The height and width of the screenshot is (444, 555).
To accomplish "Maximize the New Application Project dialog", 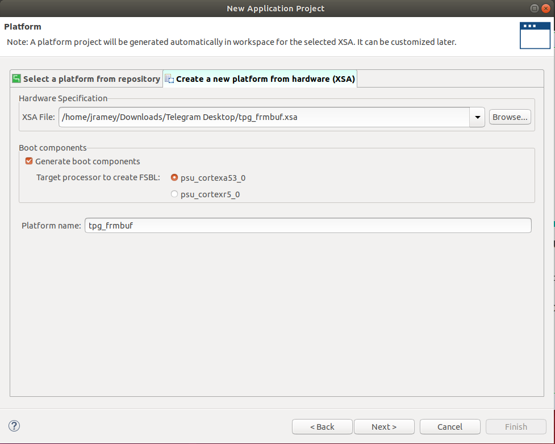I will coord(535,8).
